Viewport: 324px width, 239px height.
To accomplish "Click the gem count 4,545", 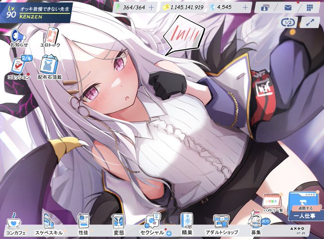I will pyautogui.click(x=224, y=8).
